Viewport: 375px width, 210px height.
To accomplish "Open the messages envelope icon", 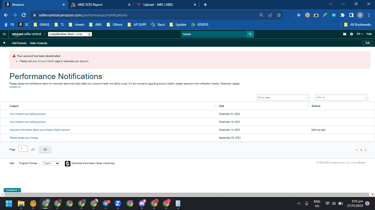I will coord(345,34).
